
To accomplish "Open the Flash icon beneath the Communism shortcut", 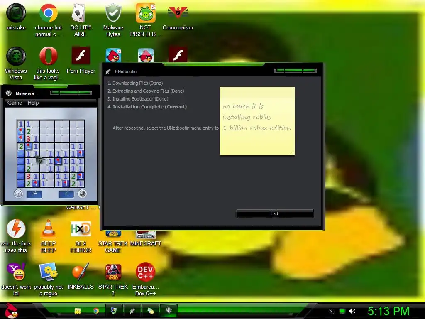I will [178, 55].
